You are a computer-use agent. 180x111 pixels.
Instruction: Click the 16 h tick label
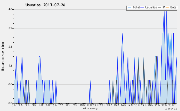(x=123, y=105)
